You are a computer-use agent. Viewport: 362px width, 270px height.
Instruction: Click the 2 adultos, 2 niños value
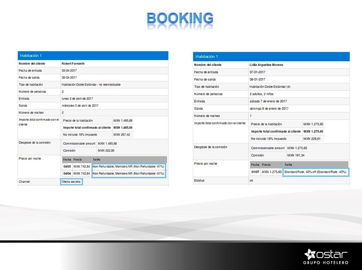(262, 94)
